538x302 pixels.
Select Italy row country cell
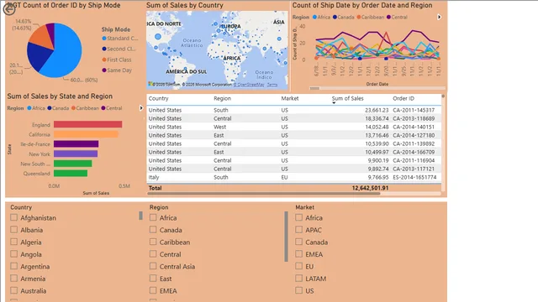click(x=154, y=177)
